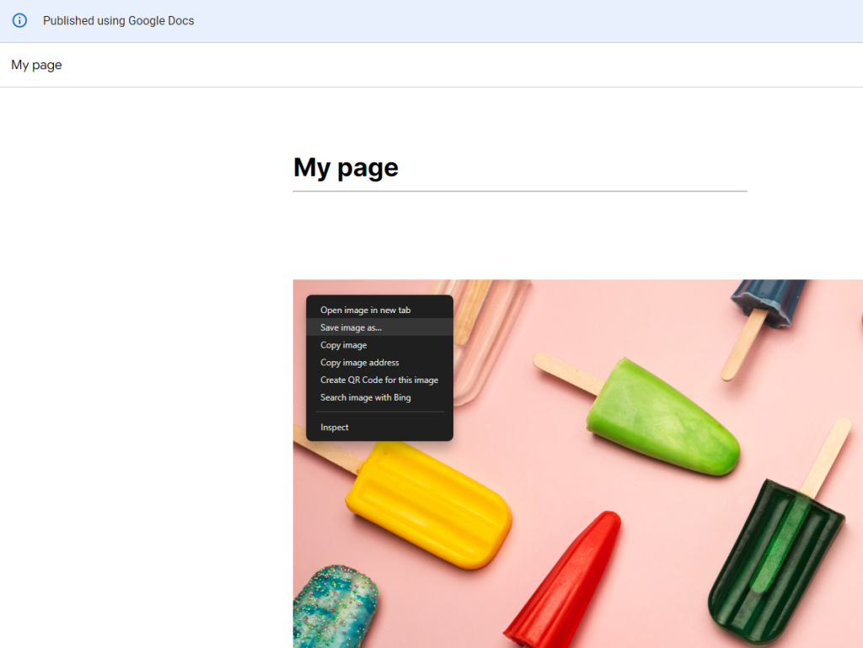The width and height of the screenshot is (863, 648).
Task: Select "Open image in new tab"
Action: coord(366,310)
